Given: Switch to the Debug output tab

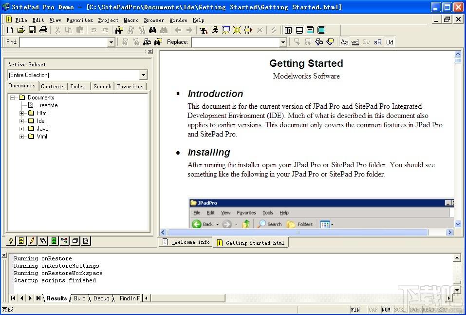Looking at the screenshot, I should tap(101, 298).
